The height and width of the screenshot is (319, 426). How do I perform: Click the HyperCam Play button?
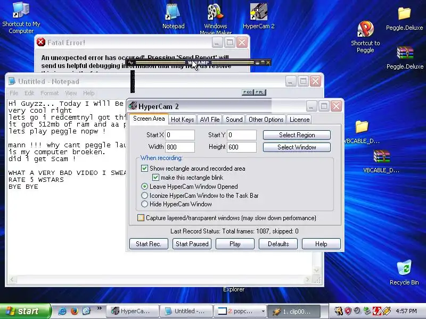pyautogui.click(x=235, y=244)
